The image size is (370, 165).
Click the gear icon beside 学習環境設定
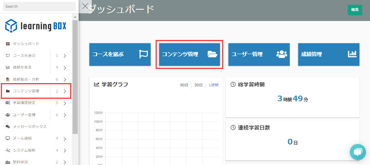[8, 103]
